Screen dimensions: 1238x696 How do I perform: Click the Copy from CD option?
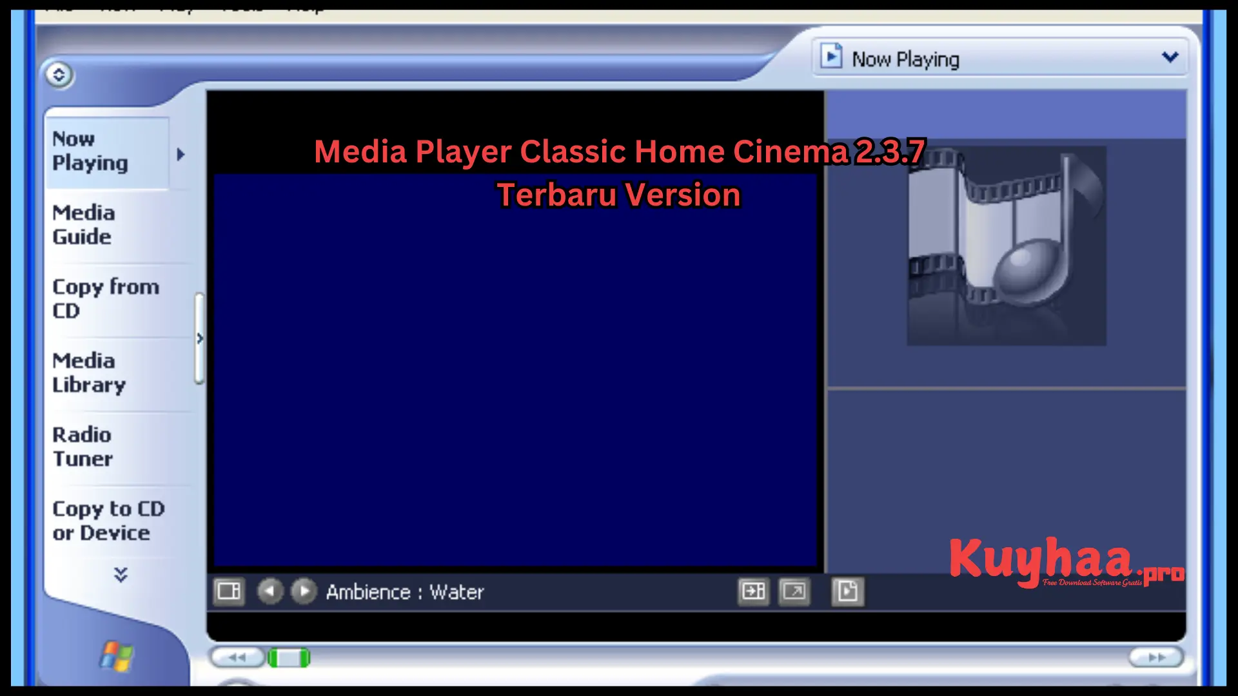tap(106, 298)
